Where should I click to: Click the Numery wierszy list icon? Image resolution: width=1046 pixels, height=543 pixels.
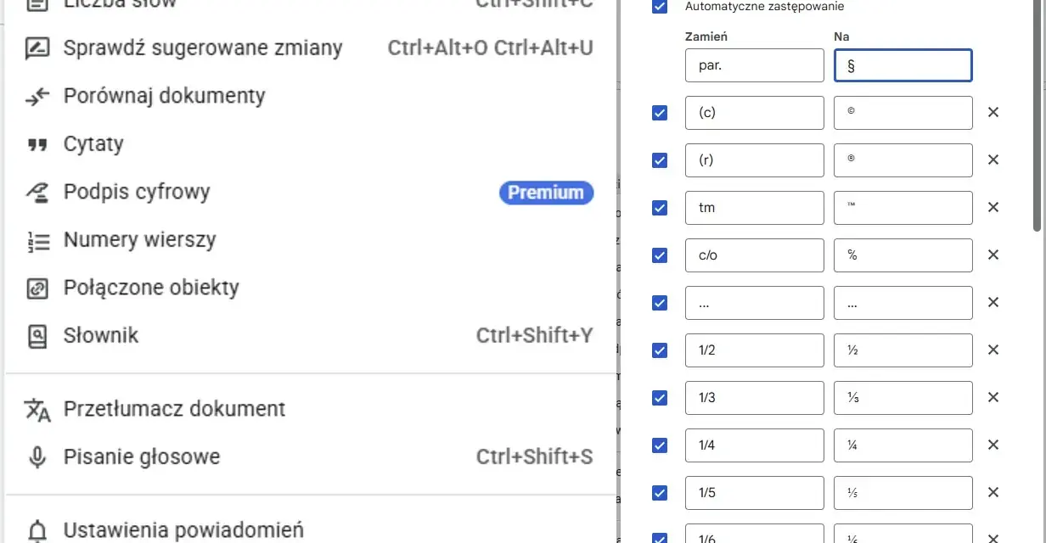[37, 241]
